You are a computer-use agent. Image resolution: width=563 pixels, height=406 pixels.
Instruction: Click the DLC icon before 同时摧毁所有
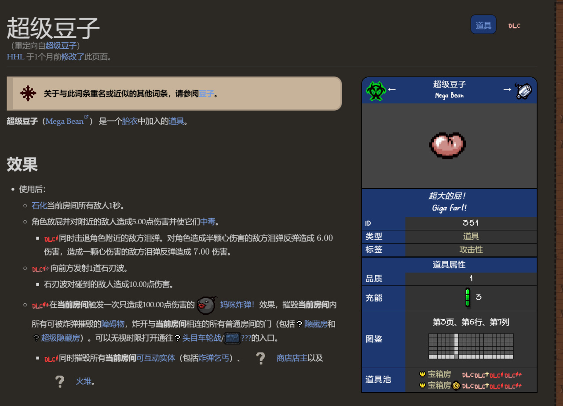pos(51,359)
